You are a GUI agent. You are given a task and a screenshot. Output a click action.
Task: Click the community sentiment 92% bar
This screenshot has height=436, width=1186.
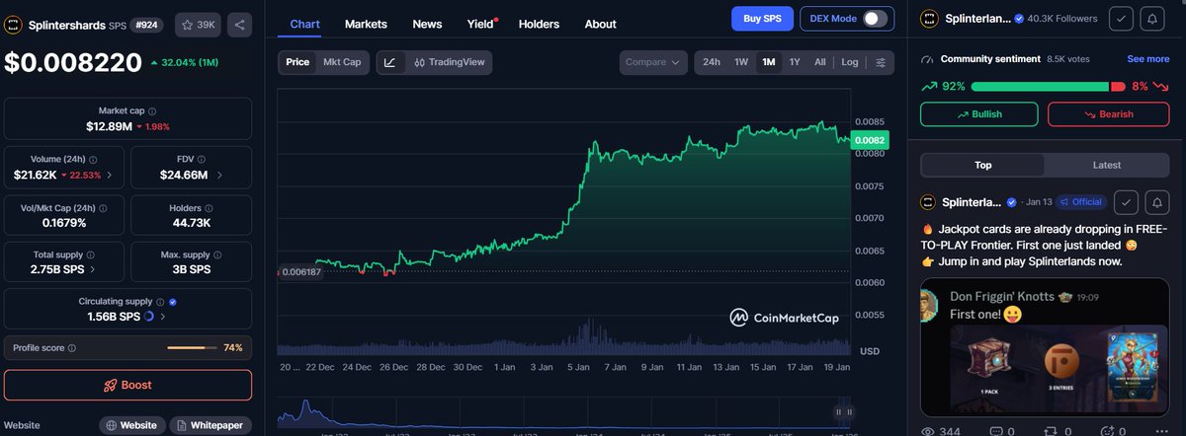click(1040, 87)
